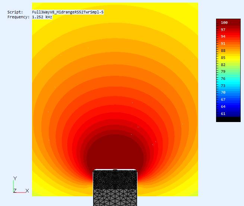Click the 79 value on color legend
Viewport: 244px width, 206px height.
click(223, 72)
